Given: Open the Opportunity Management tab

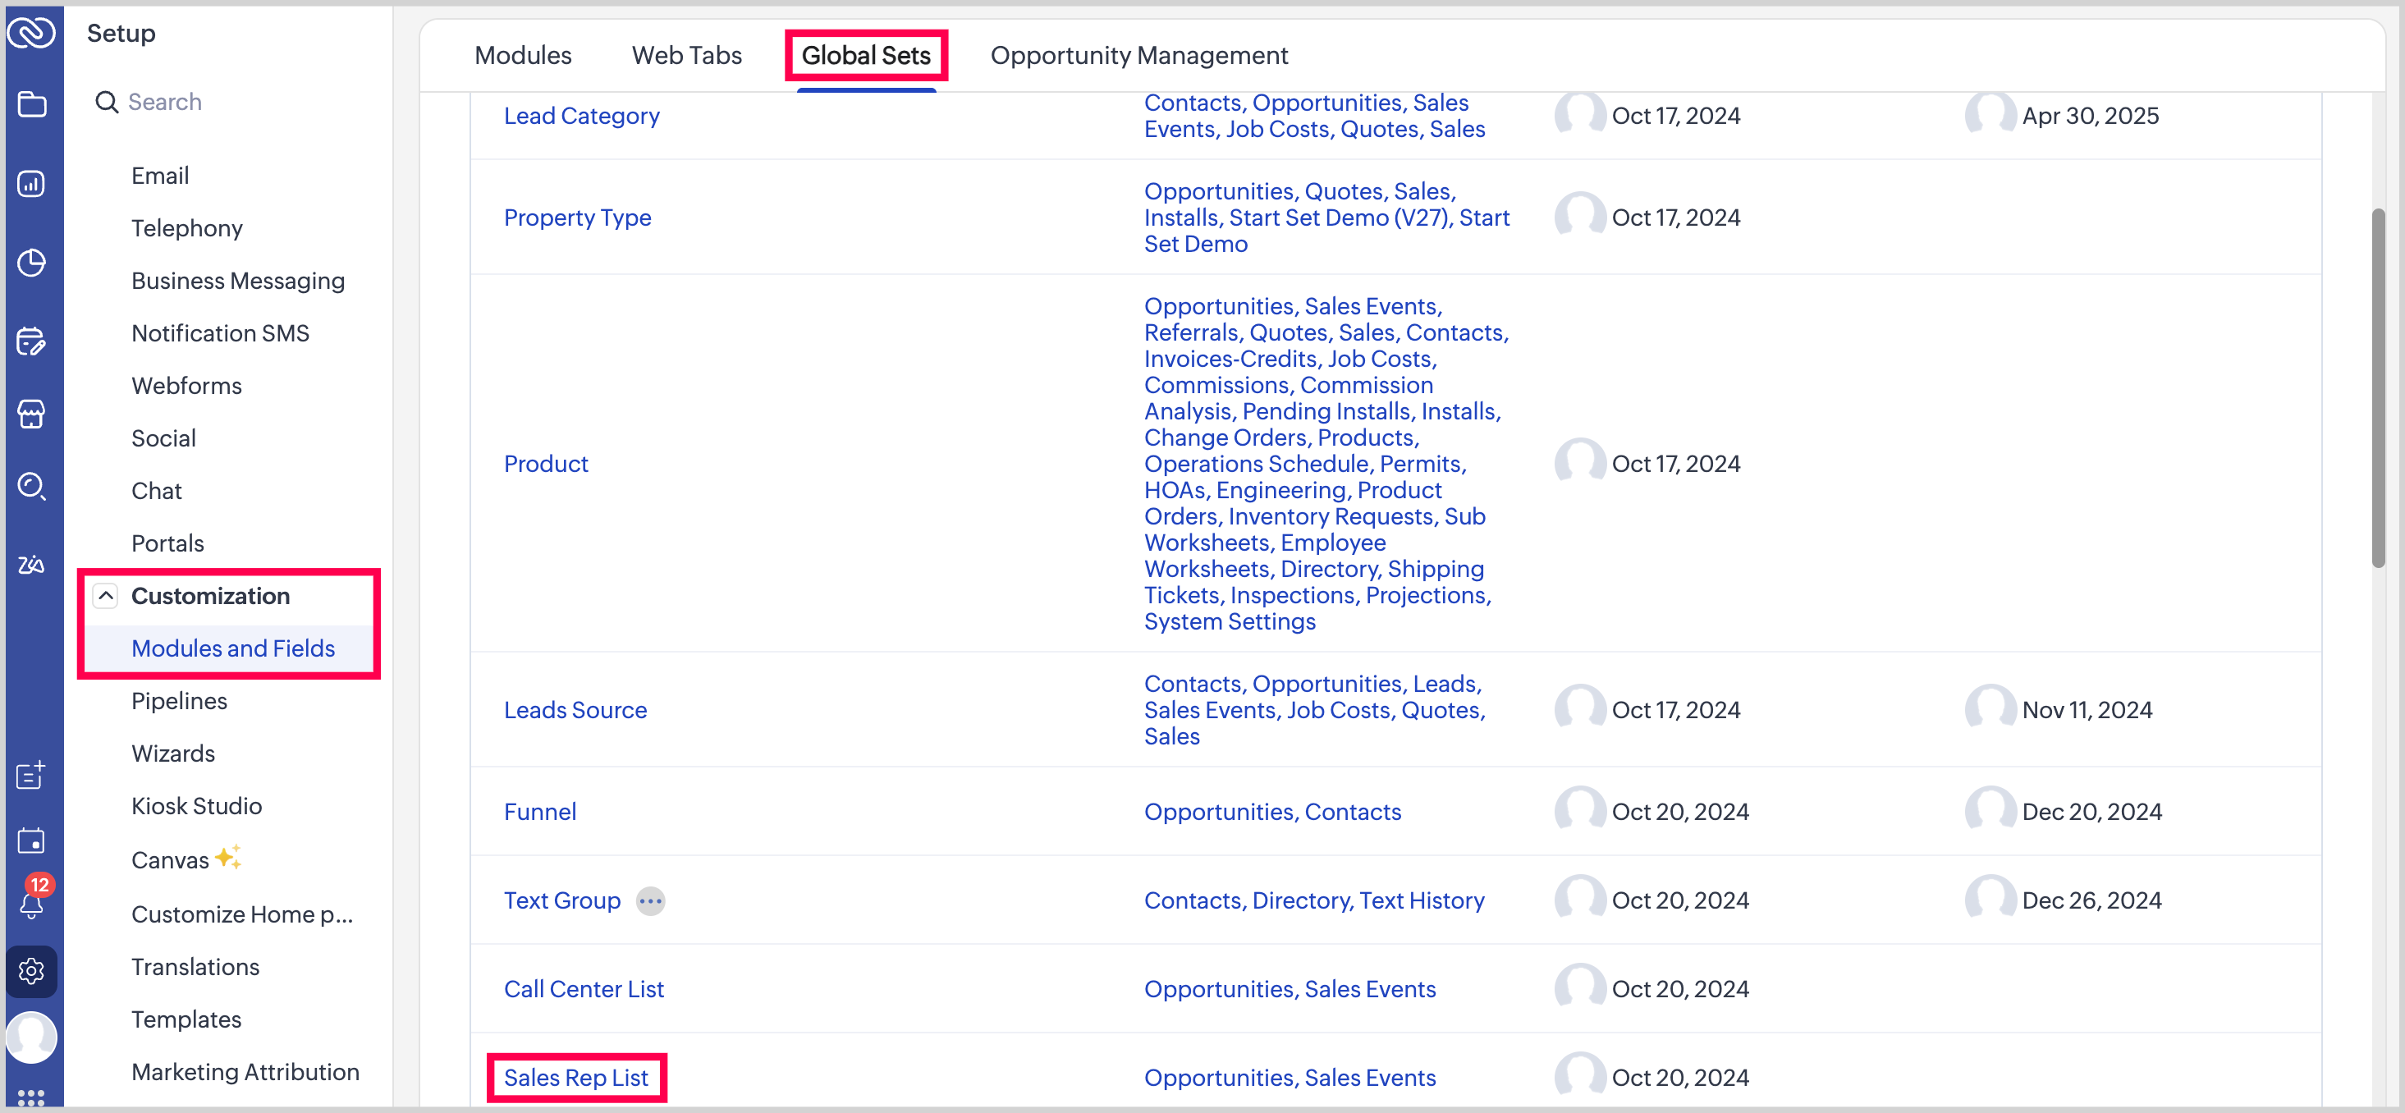Looking at the screenshot, I should click(1138, 56).
